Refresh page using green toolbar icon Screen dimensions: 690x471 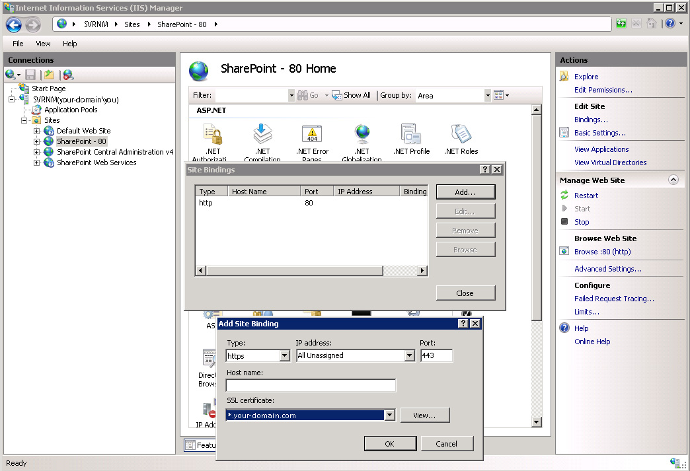pyautogui.click(x=621, y=24)
